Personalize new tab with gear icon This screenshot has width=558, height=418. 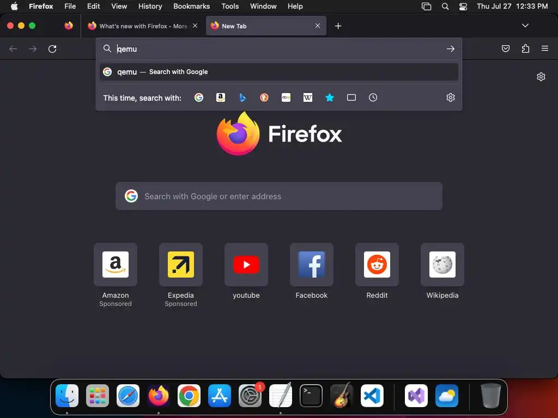[x=541, y=77]
